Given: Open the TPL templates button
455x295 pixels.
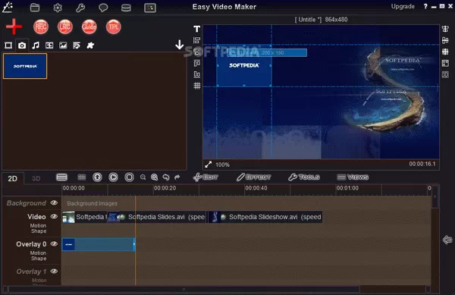Looking at the screenshot, I should coord(113,27).
